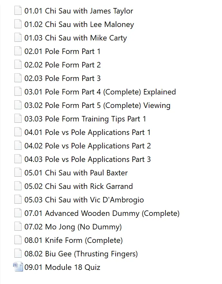Viewport: 222px width, 284px height.
Task: Select the icon beside 08.02 Biu Gee
Action: coord(18,254)
